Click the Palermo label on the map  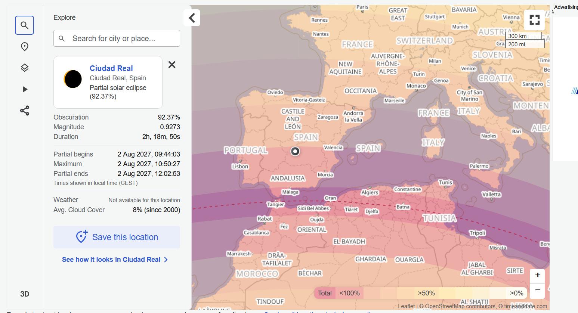479,166
